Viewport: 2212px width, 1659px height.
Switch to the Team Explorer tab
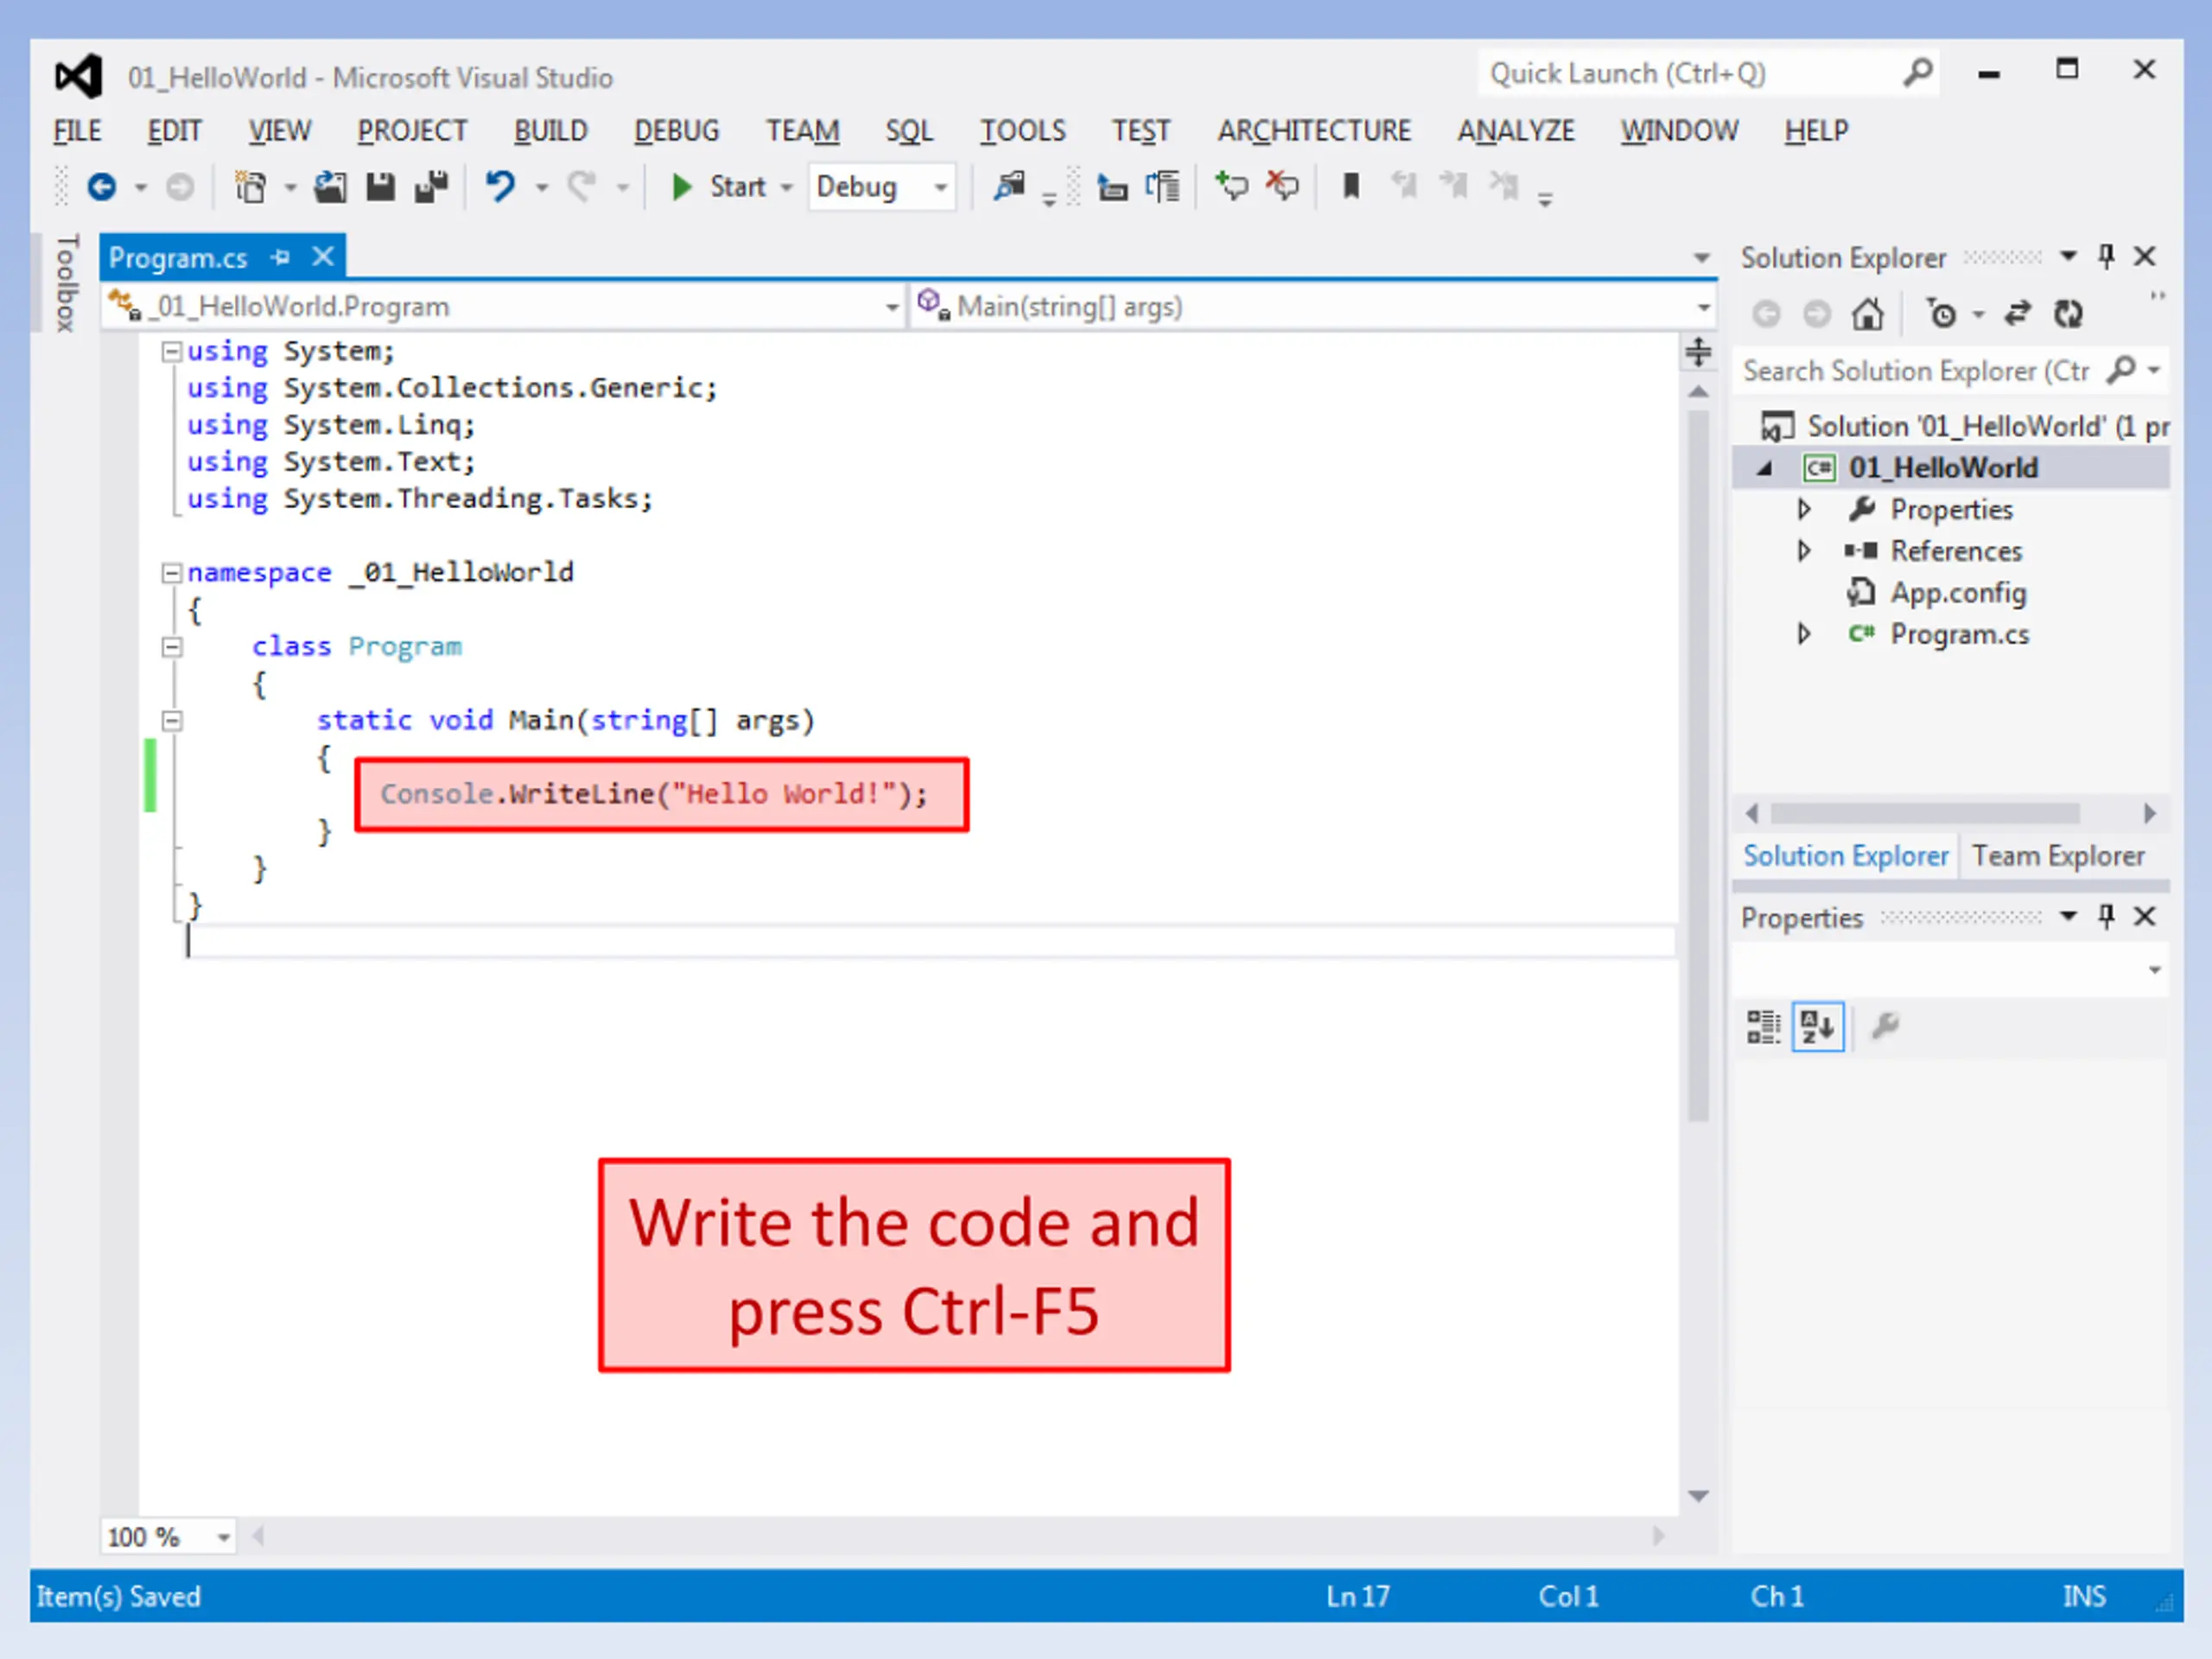point(2058,856)
